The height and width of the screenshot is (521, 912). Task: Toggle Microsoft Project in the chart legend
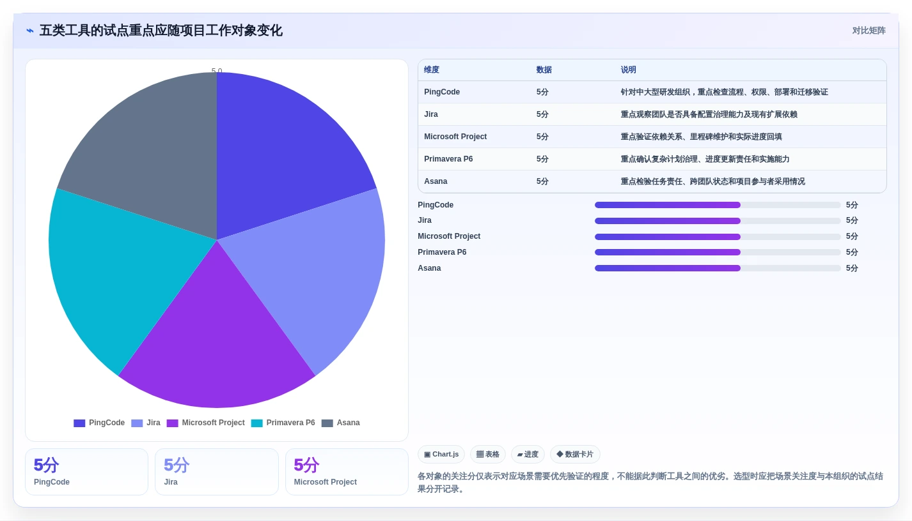[206, 423]
